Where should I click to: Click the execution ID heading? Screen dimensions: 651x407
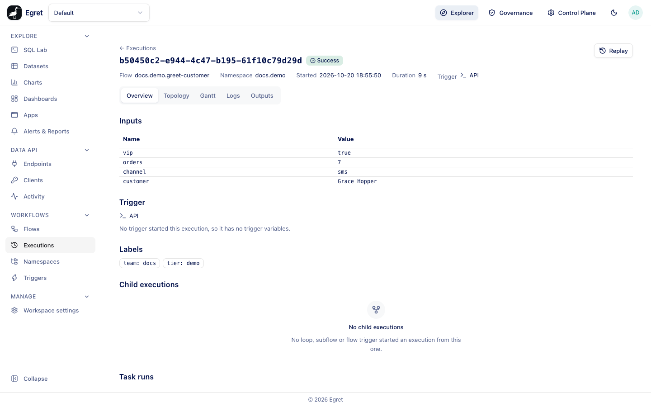pos(211,61)
